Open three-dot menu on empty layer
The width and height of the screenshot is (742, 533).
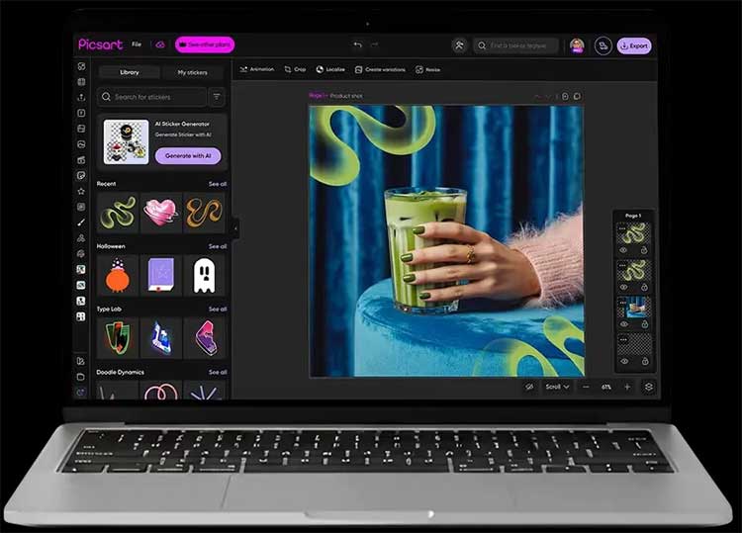[x=623, y=339]
